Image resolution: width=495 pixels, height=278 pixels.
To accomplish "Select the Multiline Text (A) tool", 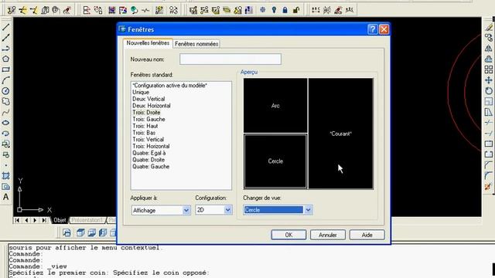I will pos(5,197).
